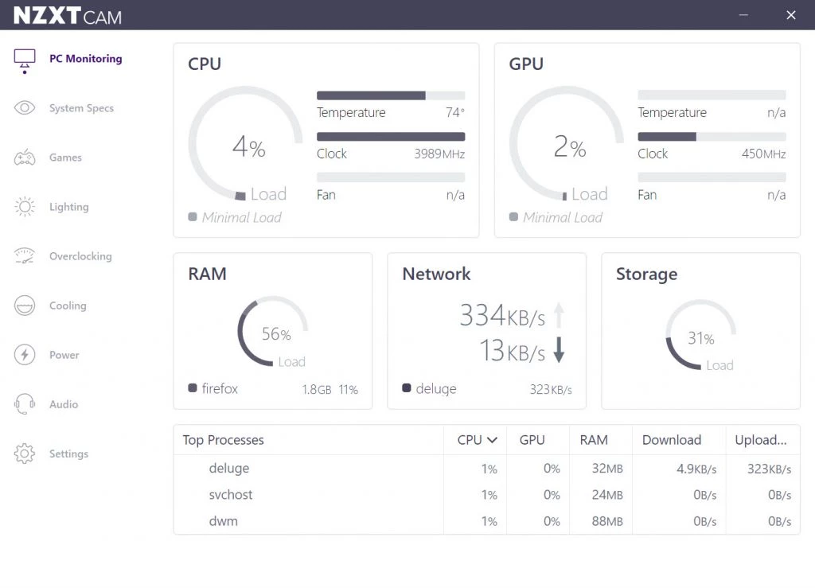Click the Overclocking gauge icon
The height and width of the screenshot is (588, 815).
[25, 256]
